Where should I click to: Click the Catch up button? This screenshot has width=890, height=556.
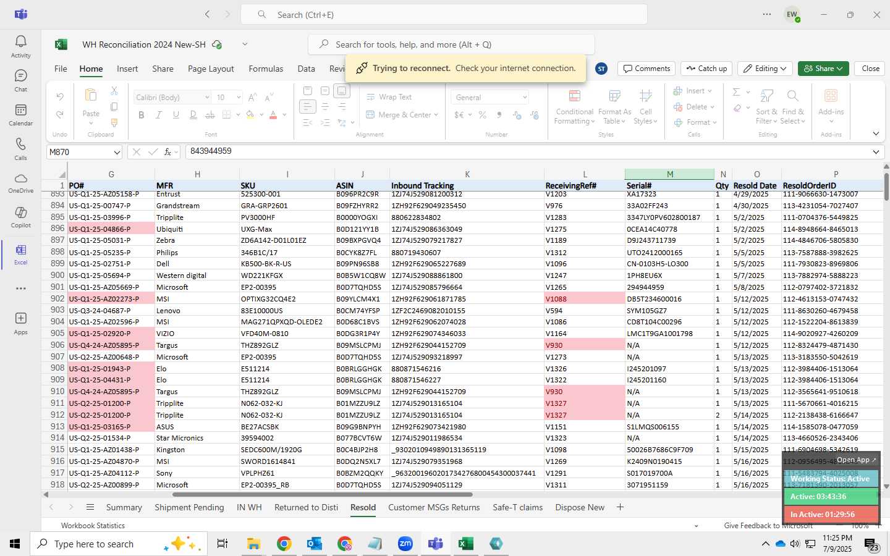tap(706, 69)
